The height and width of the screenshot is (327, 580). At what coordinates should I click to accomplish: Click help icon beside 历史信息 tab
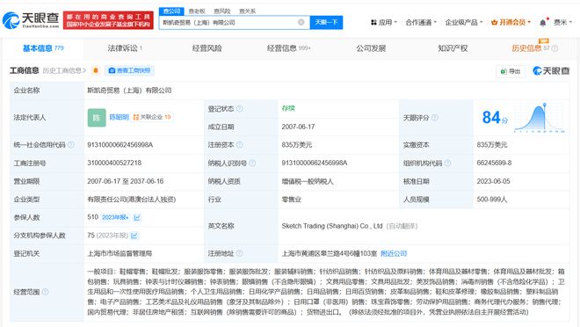(555, 48)
